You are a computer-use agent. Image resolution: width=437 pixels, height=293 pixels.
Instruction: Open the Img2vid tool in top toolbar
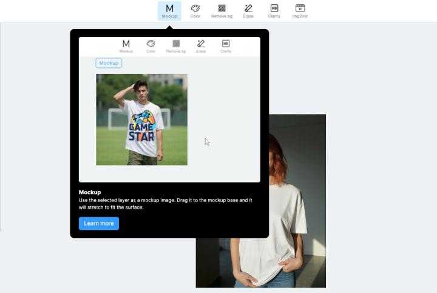(x=300, y=11)
